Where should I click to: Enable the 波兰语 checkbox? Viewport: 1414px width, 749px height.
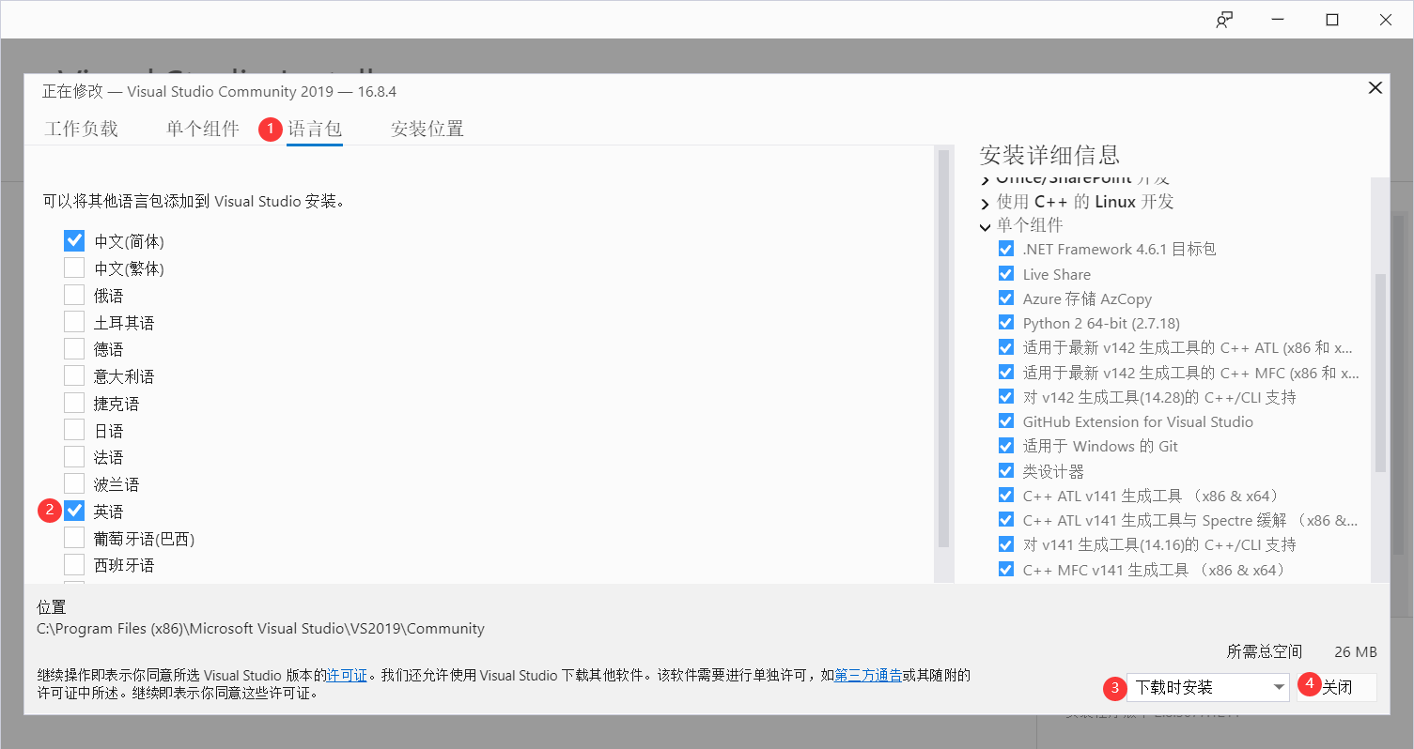[74, 484]
